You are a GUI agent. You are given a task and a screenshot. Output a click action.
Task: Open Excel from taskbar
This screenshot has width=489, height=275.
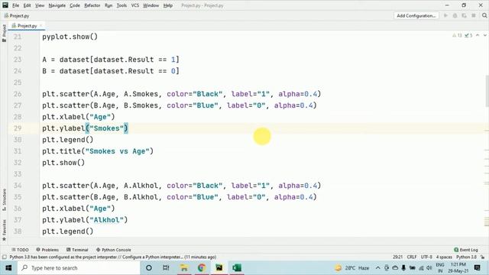coord(237,268)
